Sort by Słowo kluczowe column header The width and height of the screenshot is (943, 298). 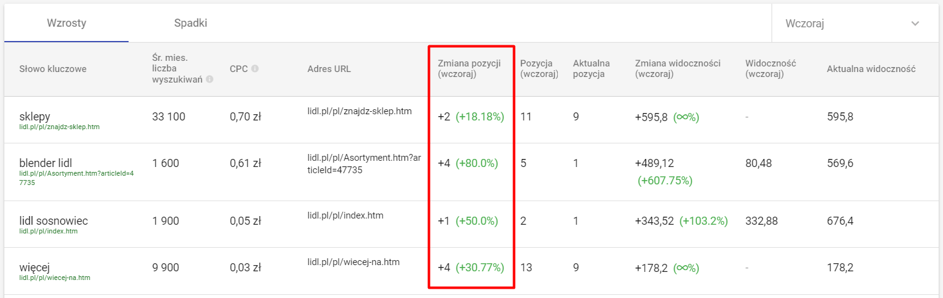pyautogui.click(x=53, y=69)
